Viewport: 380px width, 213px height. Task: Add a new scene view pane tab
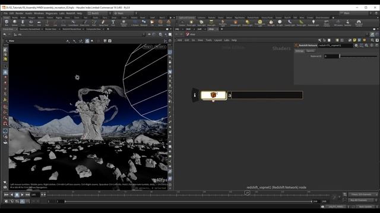pos(108,29)
